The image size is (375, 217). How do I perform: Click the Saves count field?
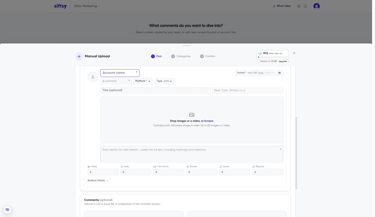235,172
